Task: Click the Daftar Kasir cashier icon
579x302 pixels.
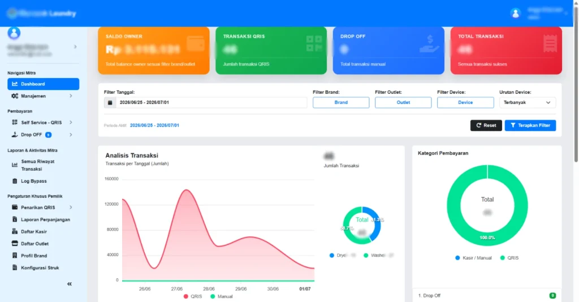Action: click(x=15, y=231)
